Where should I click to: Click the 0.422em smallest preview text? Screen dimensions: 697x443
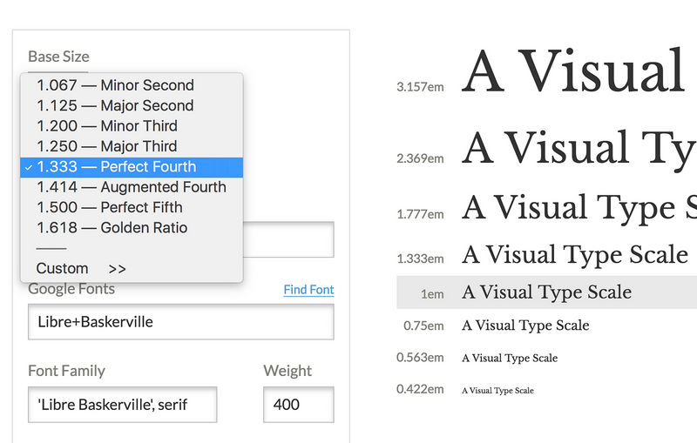(x=497, y=391)
